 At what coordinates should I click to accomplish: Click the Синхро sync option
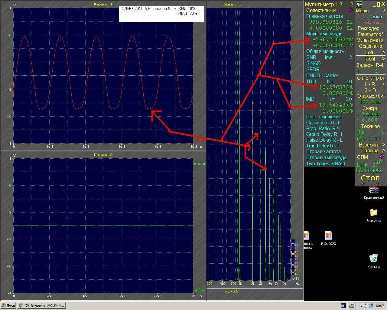click(370, 108)
